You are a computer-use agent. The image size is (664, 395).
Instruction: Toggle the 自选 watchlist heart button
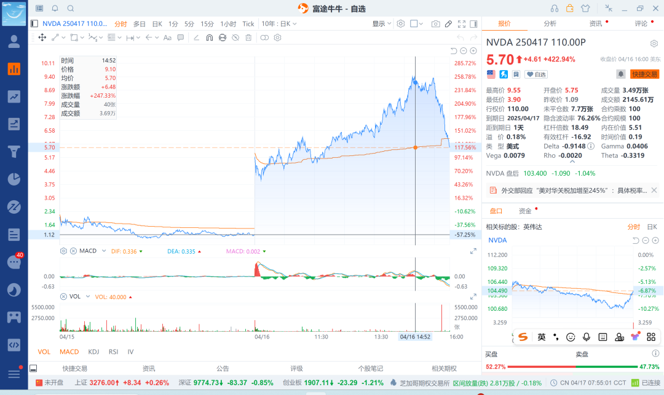(x=536, y=74)
